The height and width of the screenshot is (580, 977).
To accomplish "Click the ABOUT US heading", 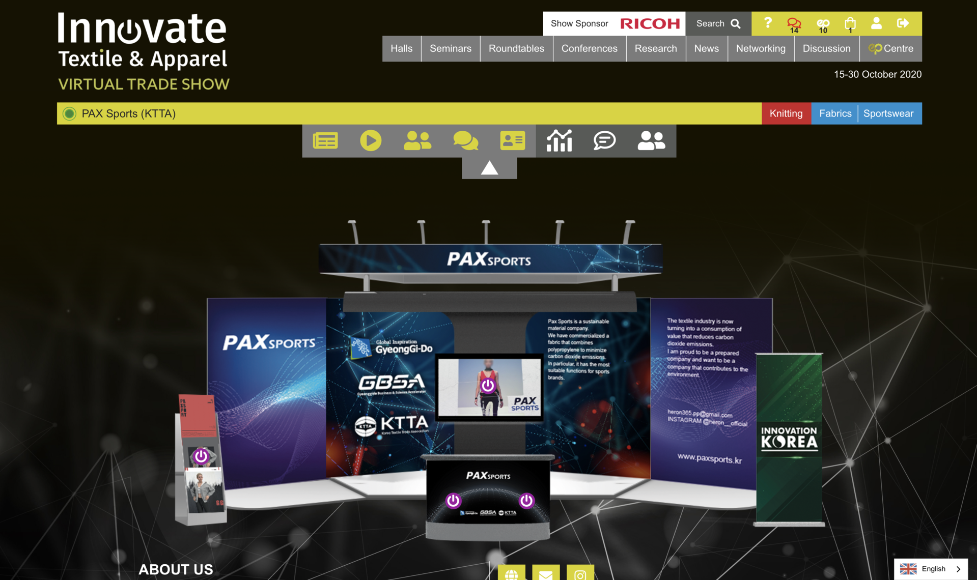I will coord(176,569).
